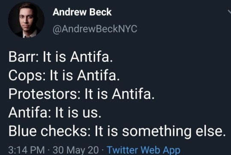Click the 3:14 PM timestamp
Screen dimensions: 231x155
[x=27, y=150]
